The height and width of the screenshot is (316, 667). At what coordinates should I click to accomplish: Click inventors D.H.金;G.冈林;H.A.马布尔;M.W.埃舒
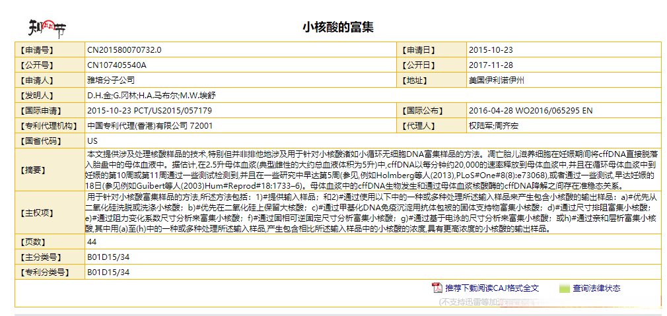(x=151, y=95)
